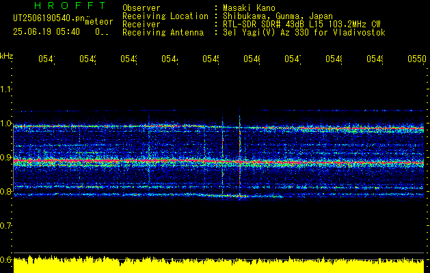Image resolution: width=430 pixels, height=273 pixels.
Task: Click the yellow signal level graph at bottom
Action: click(219, 265)
